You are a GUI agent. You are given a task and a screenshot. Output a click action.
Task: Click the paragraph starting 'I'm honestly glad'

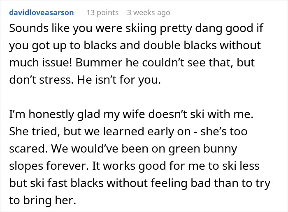pos(140,150)
